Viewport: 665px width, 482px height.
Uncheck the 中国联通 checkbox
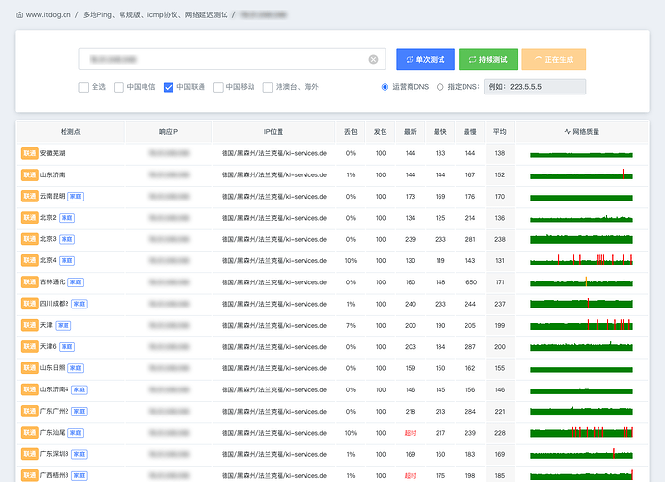[169, 87]
